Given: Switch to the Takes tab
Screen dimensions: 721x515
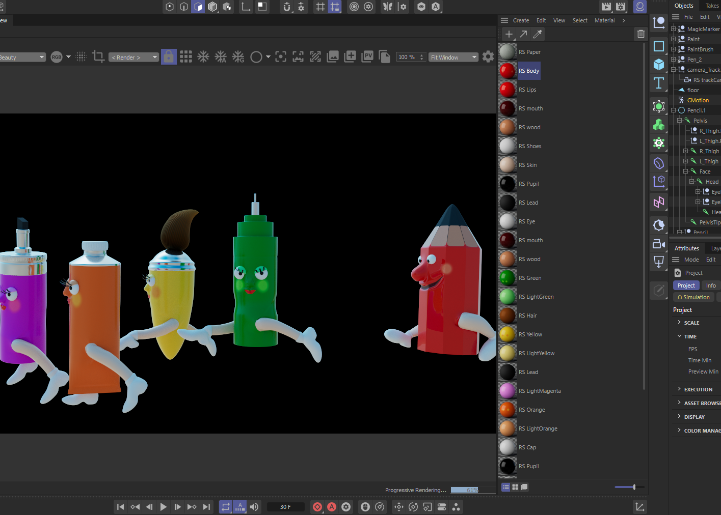Looking at the screenshot, I should [x=712, y=6].
